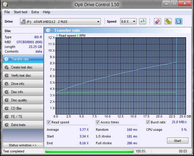Minimize the Opti Drive Control window

click(x=166, y=4)
